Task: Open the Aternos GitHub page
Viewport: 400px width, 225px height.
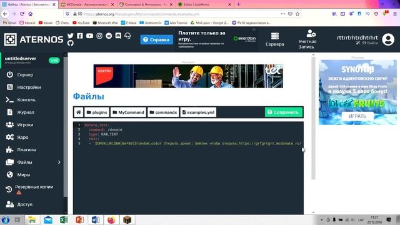Action: (71, 43)
